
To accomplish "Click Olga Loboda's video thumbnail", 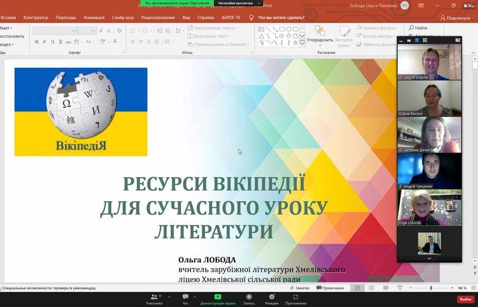I will click(x=429, y=207).
